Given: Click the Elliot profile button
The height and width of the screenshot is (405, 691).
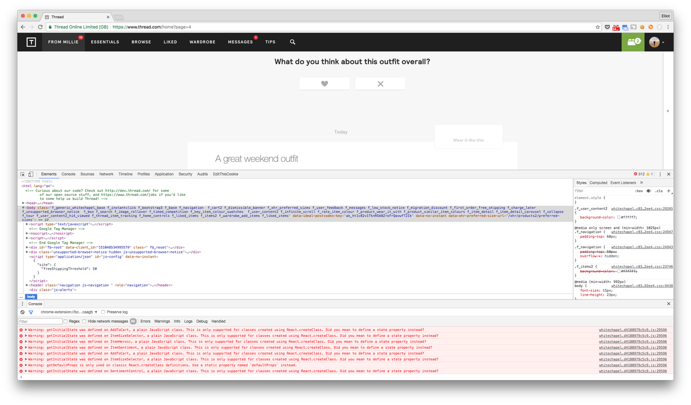Looking at the screenshot, I should [666, 16].
